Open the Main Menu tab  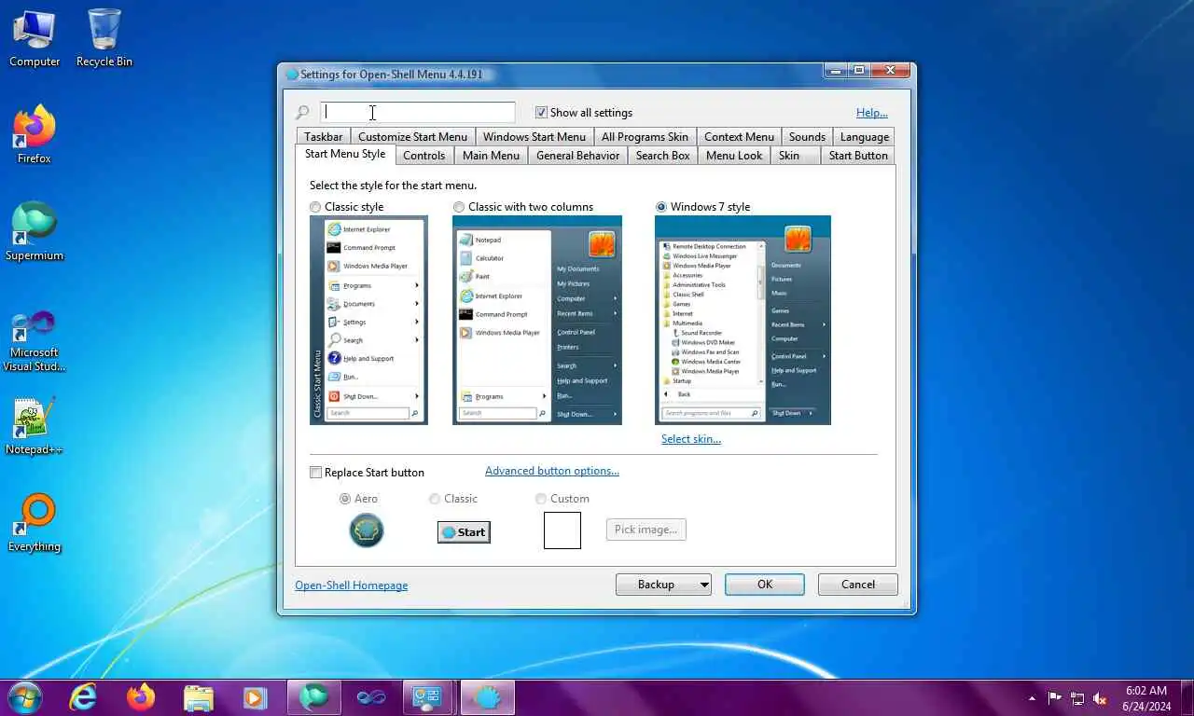point(491,156)
